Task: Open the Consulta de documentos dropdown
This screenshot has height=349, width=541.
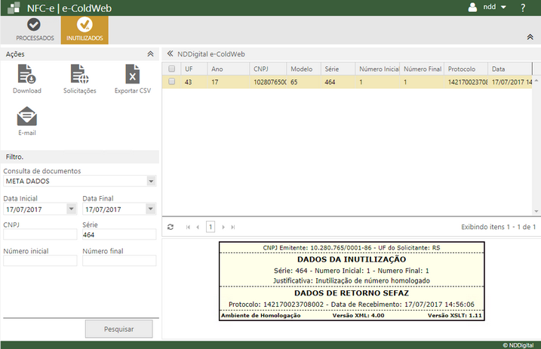Action: [151, 182]
